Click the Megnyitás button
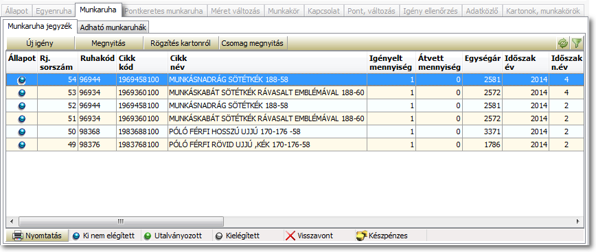Viewport: 596px width, 252px height. point(108,43)
